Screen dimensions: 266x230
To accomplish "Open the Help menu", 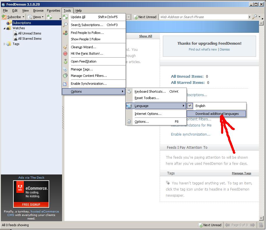I will (79, 11).
